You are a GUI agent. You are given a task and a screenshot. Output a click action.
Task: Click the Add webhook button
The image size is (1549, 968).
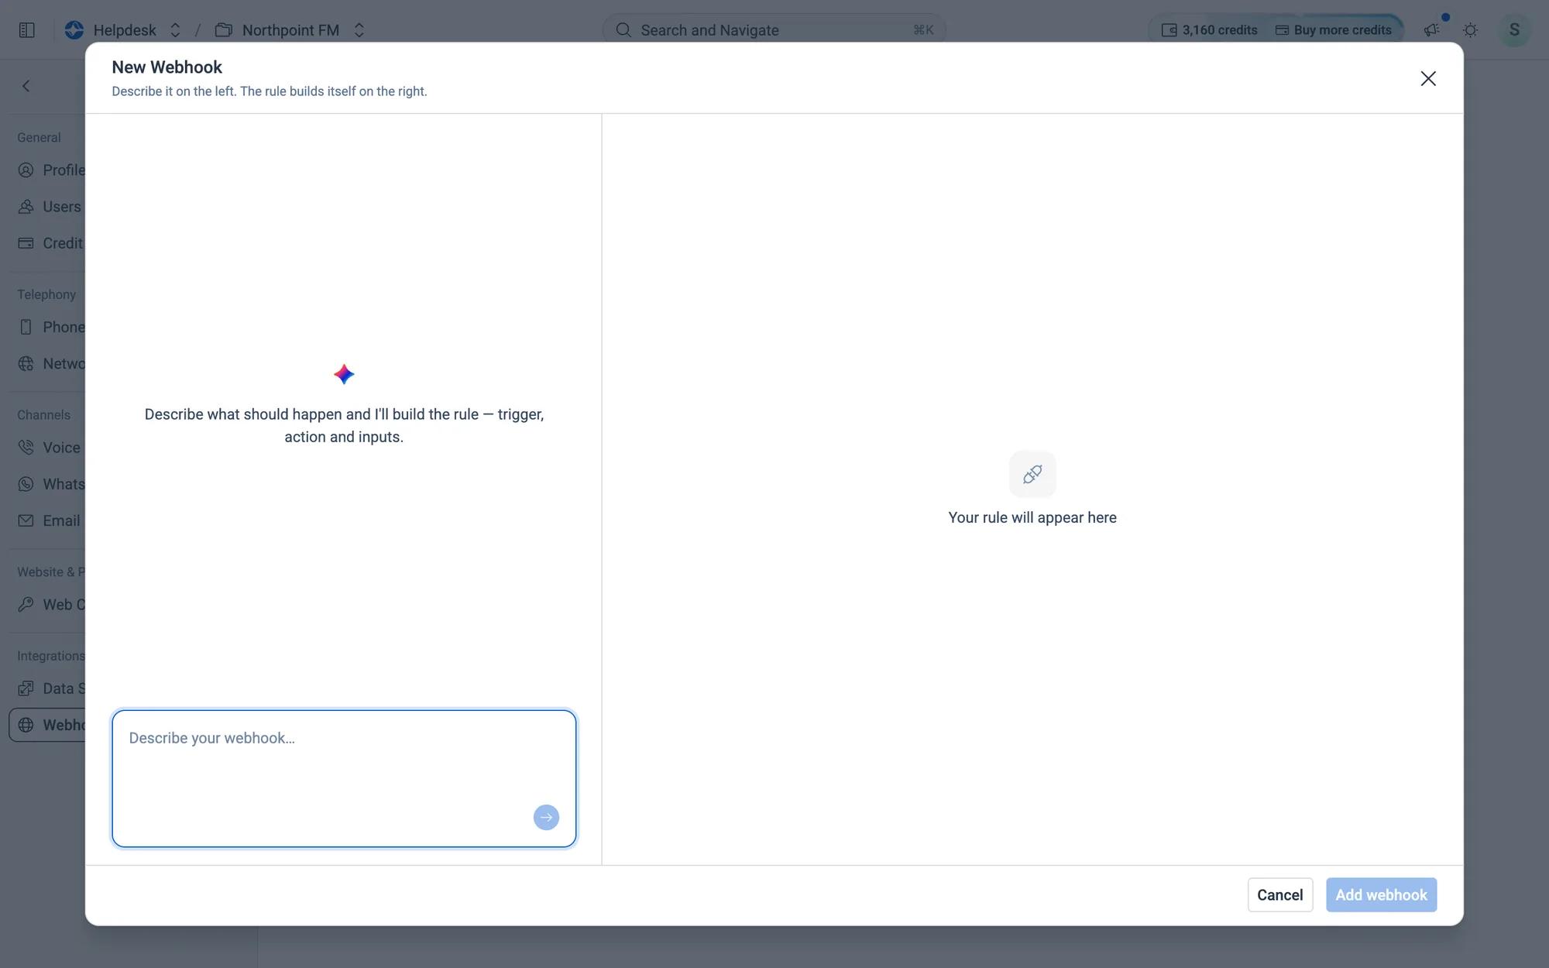pos(1381,894)
